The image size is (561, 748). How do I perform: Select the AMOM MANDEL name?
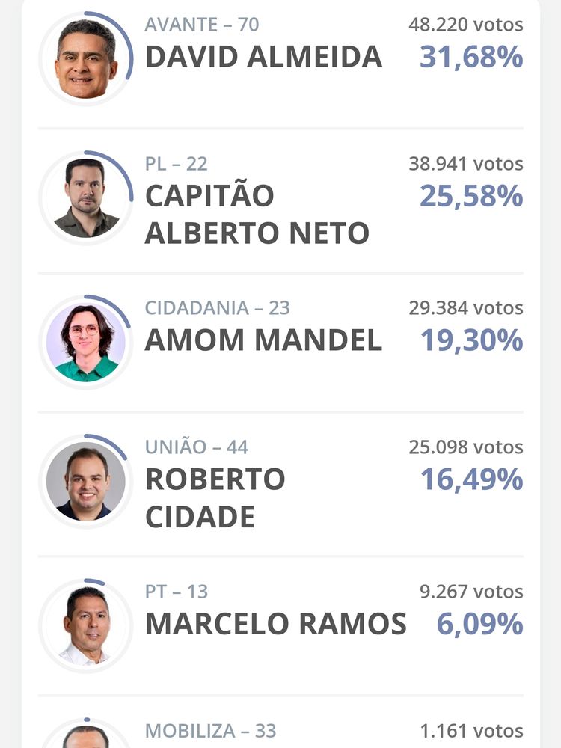pyautogui.click(x=263, y=340)
